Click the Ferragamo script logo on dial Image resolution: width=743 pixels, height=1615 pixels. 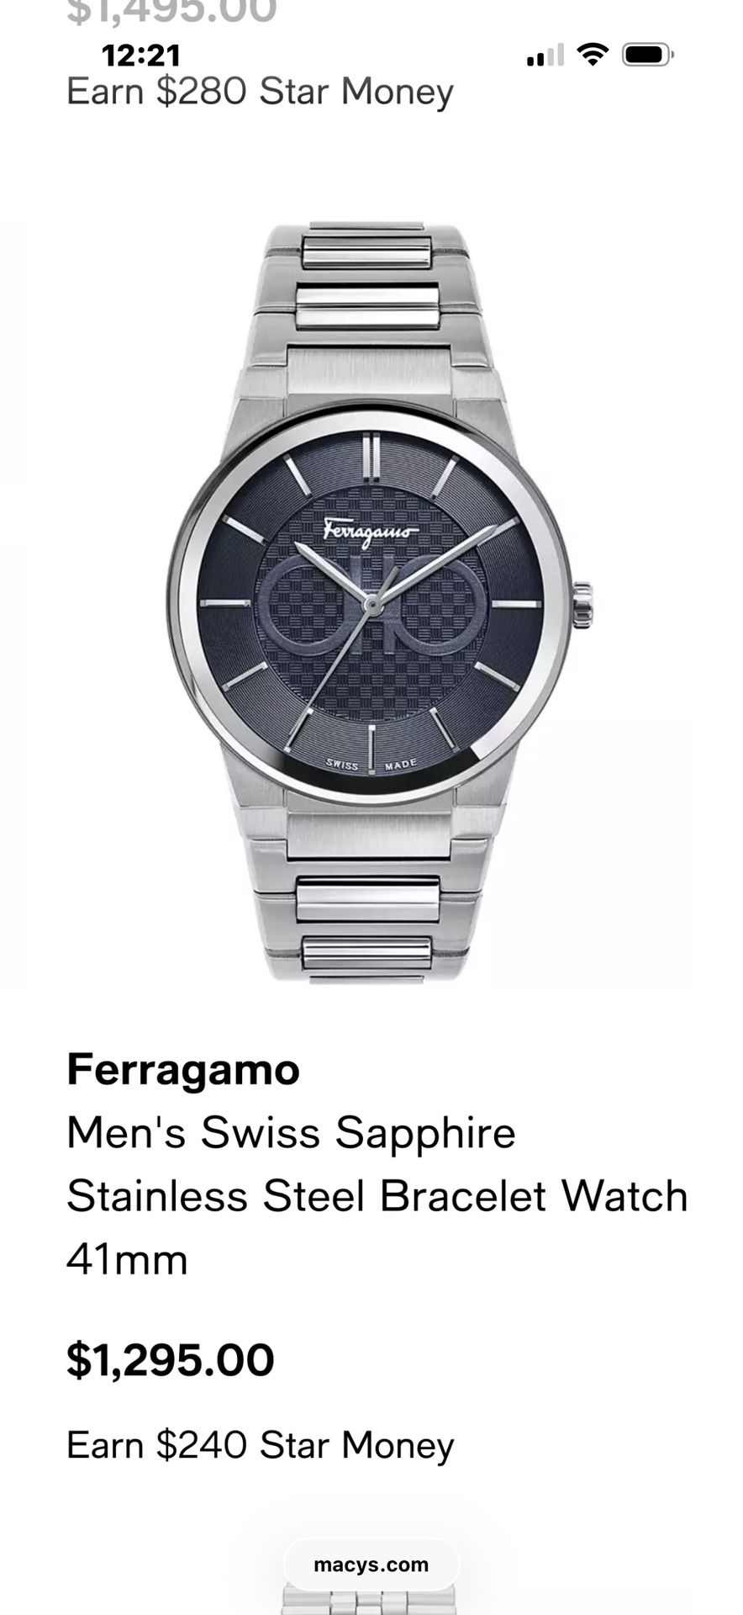coord(371,530)
